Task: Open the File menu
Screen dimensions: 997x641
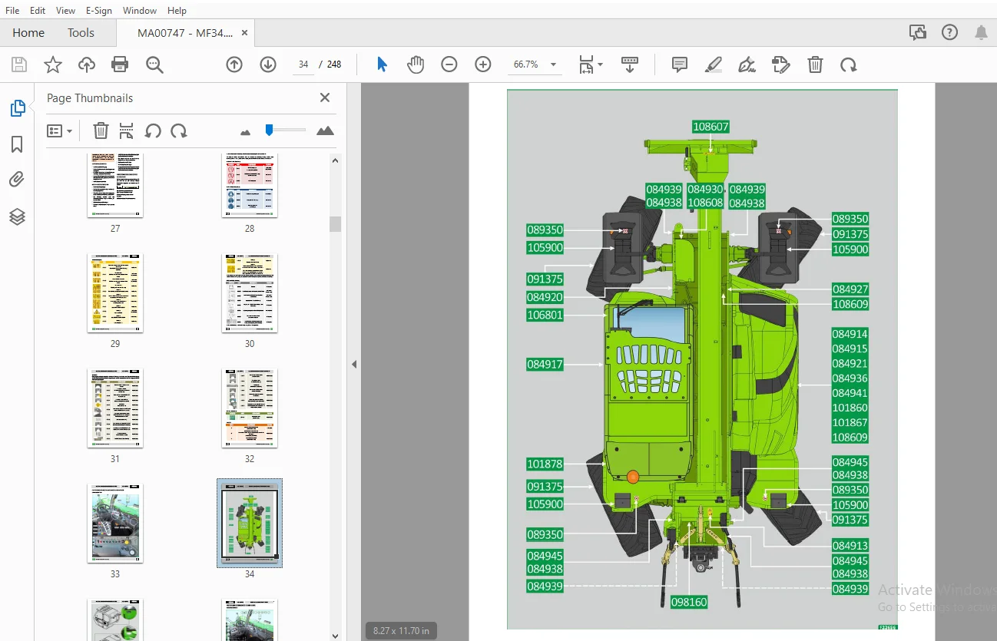Action: (x=12, y=11)
